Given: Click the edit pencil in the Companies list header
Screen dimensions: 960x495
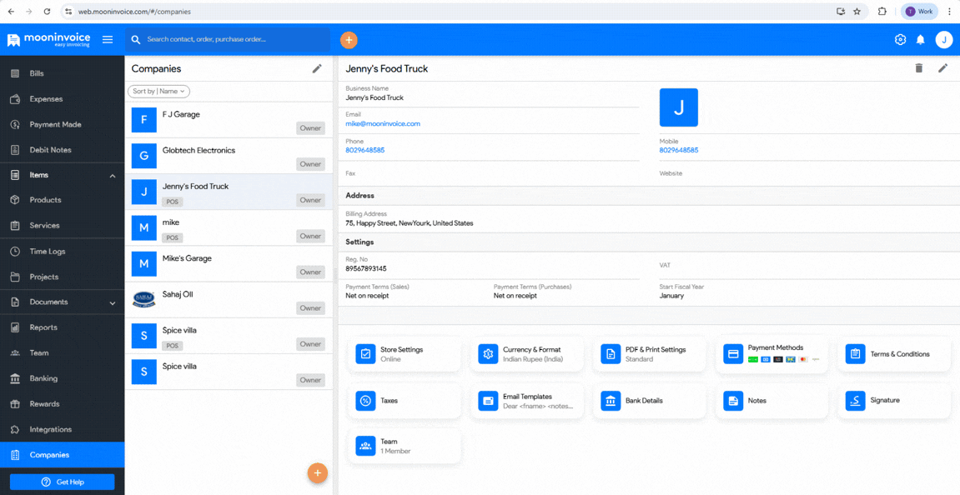Looking at the screenshot, I should 317,68.
